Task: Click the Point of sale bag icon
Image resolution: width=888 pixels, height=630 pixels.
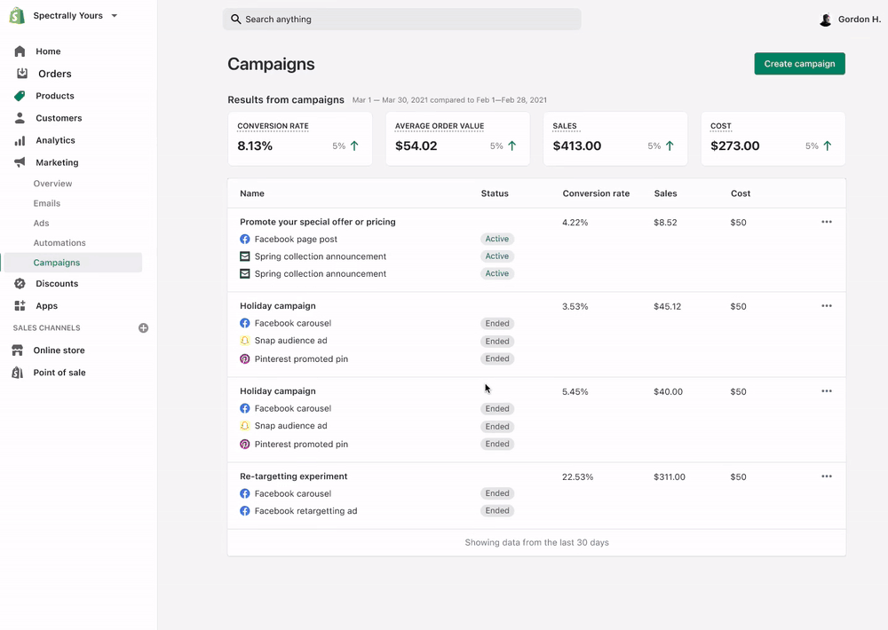Action: (18, 373)
